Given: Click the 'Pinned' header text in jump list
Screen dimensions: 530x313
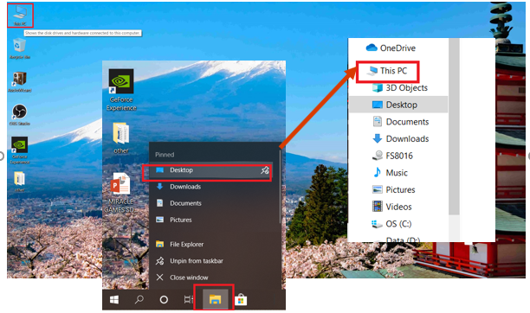Looking at the screenshot, I should point(165,155).
